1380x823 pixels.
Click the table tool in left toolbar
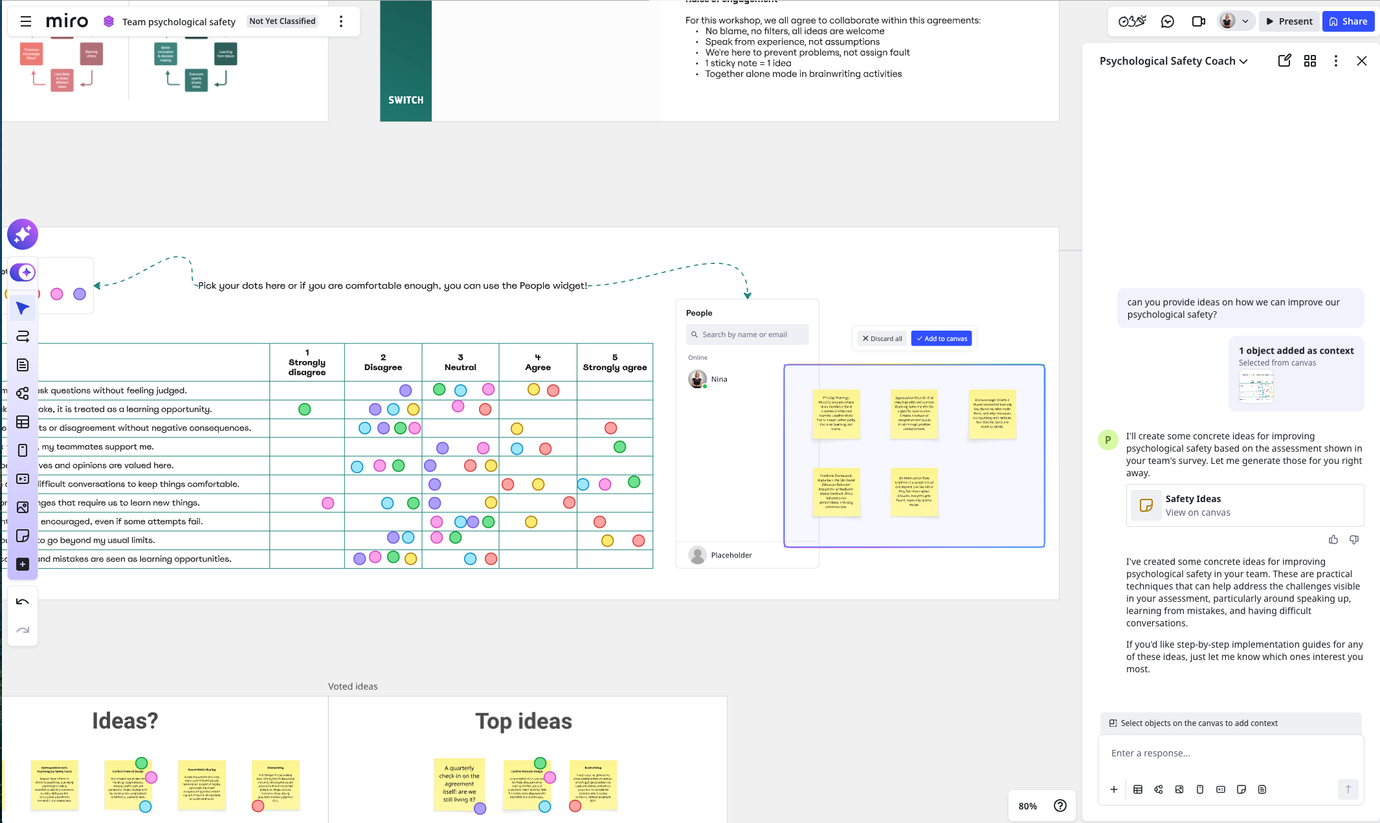point(23,422)
